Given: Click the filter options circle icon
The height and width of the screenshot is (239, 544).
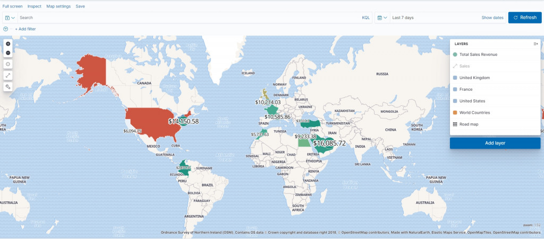Looking at the screenshot, I should [x=5, y=29].
